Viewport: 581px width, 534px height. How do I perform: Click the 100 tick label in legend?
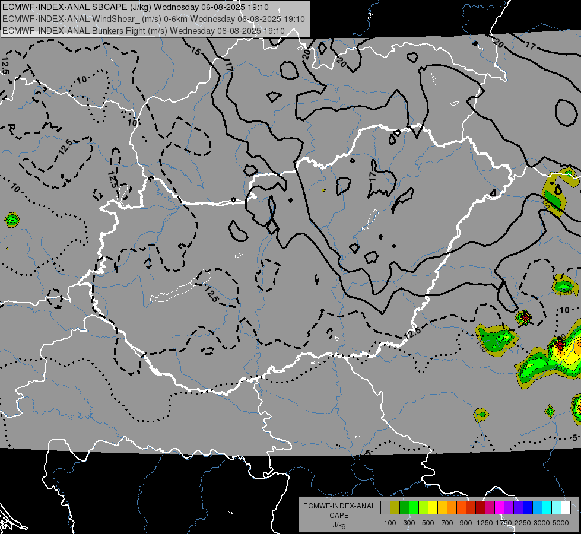click(390, 523)
